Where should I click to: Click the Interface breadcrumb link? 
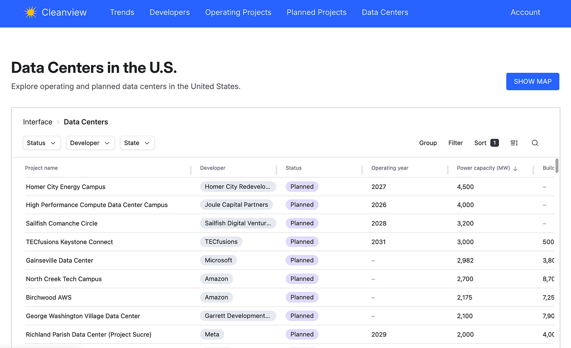click(x=38, y=122)
